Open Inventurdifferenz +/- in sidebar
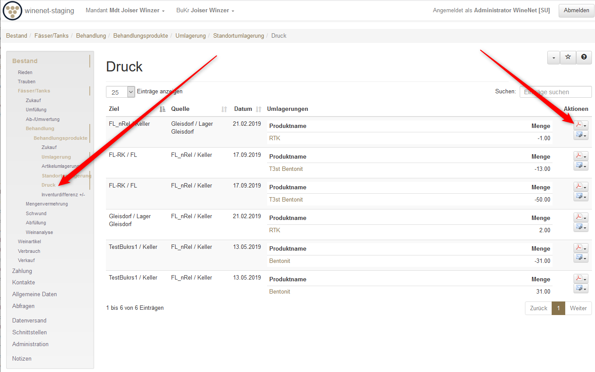595x372 pixels. tap(63, 195)
